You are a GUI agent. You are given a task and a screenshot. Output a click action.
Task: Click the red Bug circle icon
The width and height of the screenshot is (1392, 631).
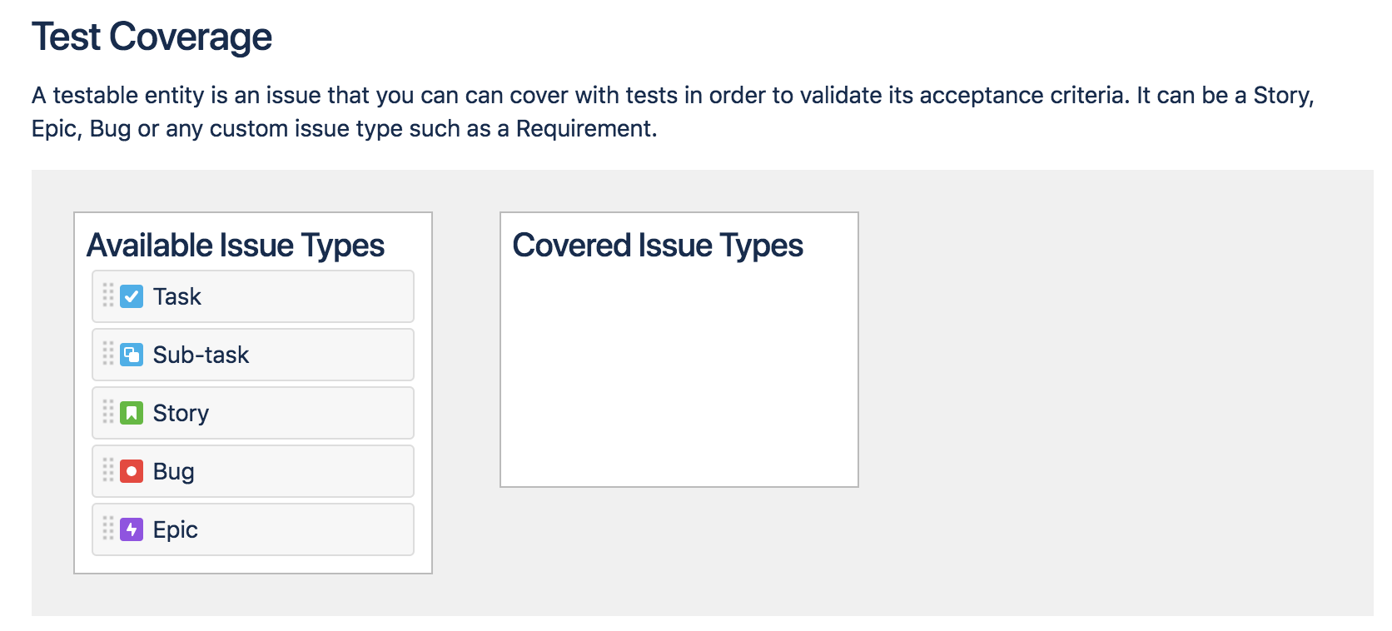[132, 471]
